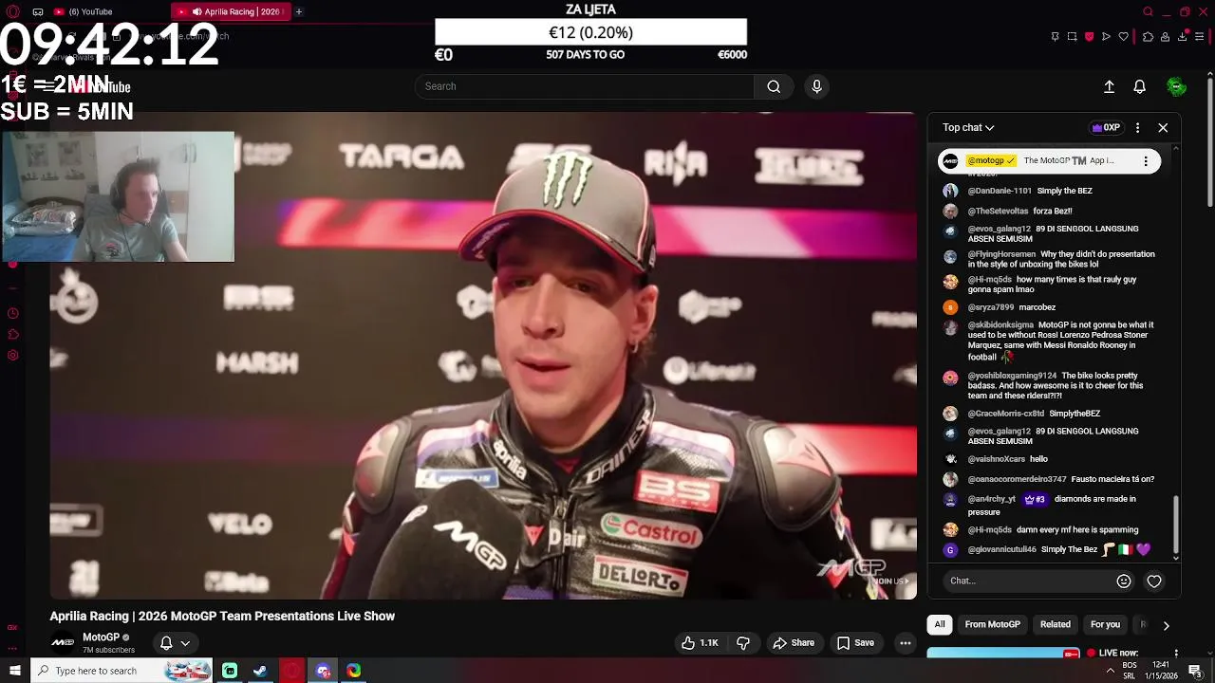The width and height of the screenshot is (1215, 683).
Task: Click @FlyingHorsemen username in chat
Action: click(x=1001, y=254)
